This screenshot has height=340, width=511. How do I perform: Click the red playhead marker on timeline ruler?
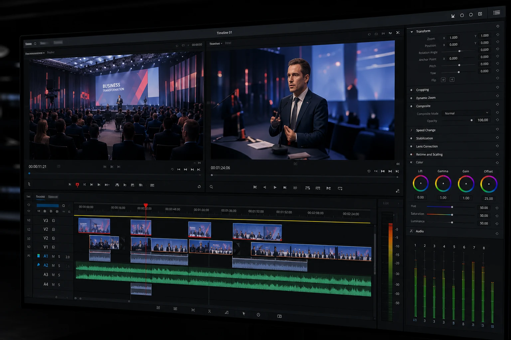click(x=146, y=206)
